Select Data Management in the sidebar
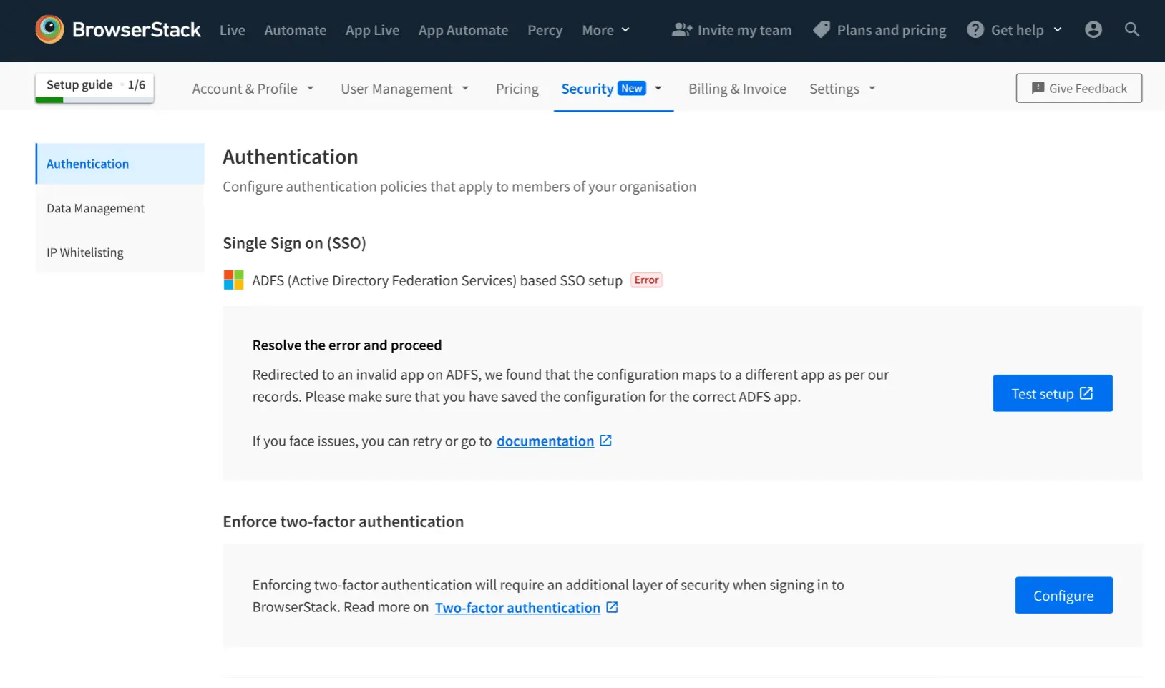 pos(95,208)
